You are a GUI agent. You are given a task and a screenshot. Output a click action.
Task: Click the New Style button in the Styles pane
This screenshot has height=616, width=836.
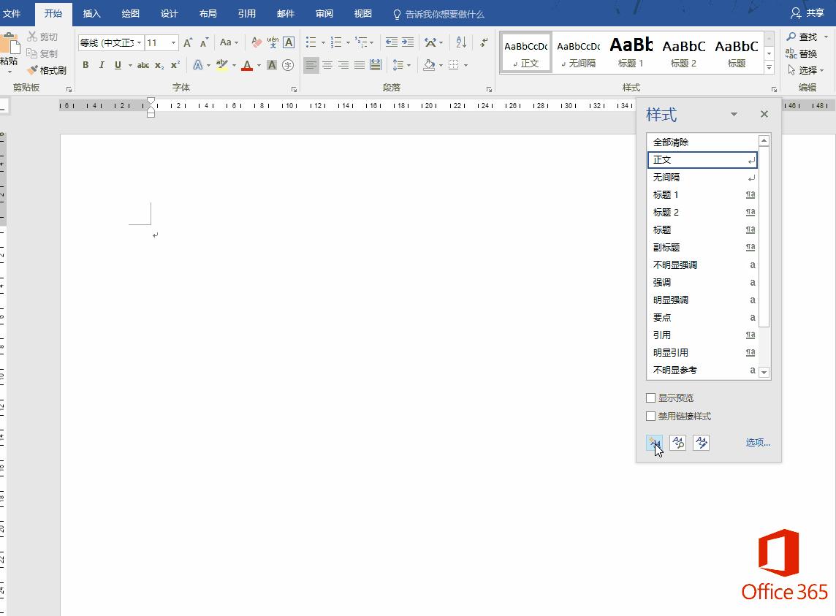(654, 443)
